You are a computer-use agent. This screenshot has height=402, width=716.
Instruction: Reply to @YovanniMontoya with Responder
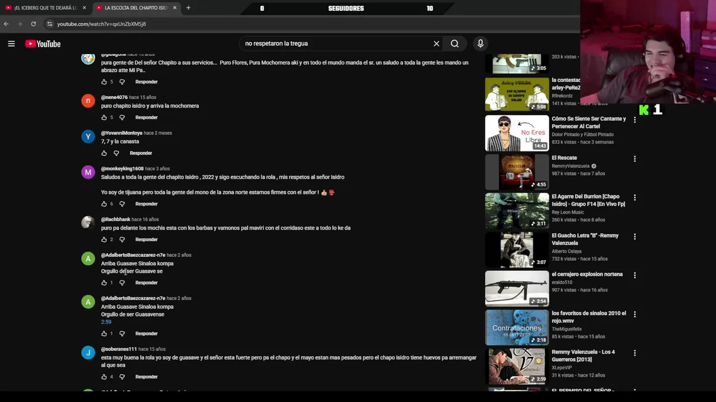click(141, 153)
